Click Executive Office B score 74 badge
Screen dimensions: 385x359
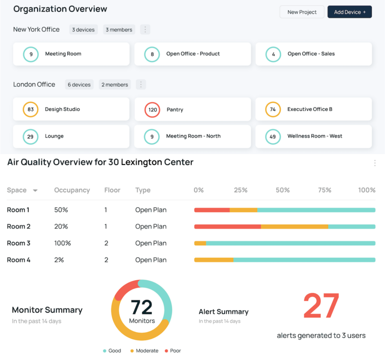point(273,110)
